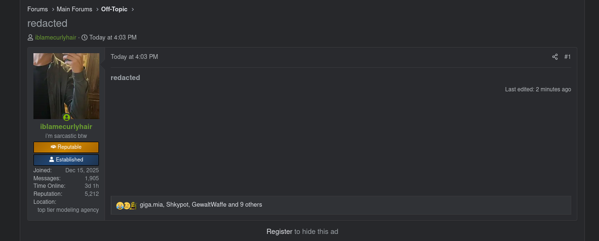This screenshot has width=599, height=241.
Task: Open the Forums breadcrumb
Action: click(x=38, y=9)
